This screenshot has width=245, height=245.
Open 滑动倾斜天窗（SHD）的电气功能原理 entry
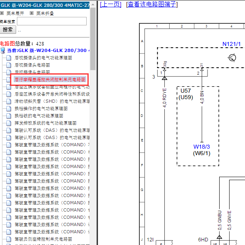(x=52, y=101)
